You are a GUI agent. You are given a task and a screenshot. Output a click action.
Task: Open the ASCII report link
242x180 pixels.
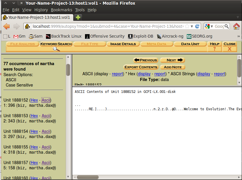pyautogui.click(x=117, y=74)
